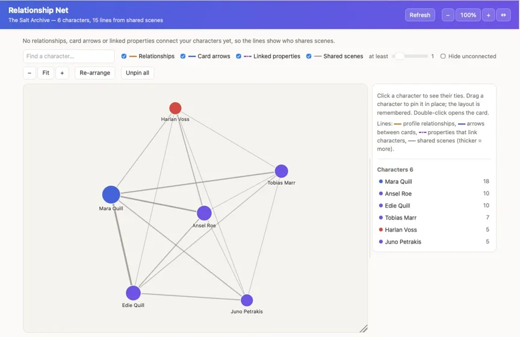
Task: Click the Re-arrange button
Action: click(x=95, y=73)
